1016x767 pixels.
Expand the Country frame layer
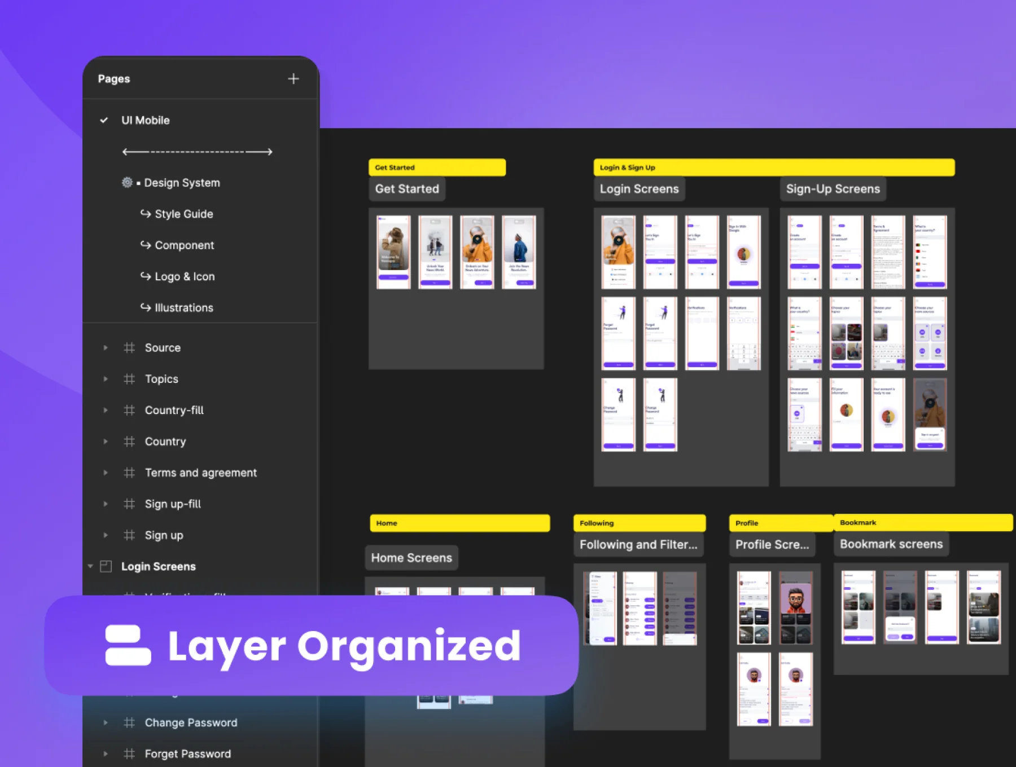[x=106, y=442]
